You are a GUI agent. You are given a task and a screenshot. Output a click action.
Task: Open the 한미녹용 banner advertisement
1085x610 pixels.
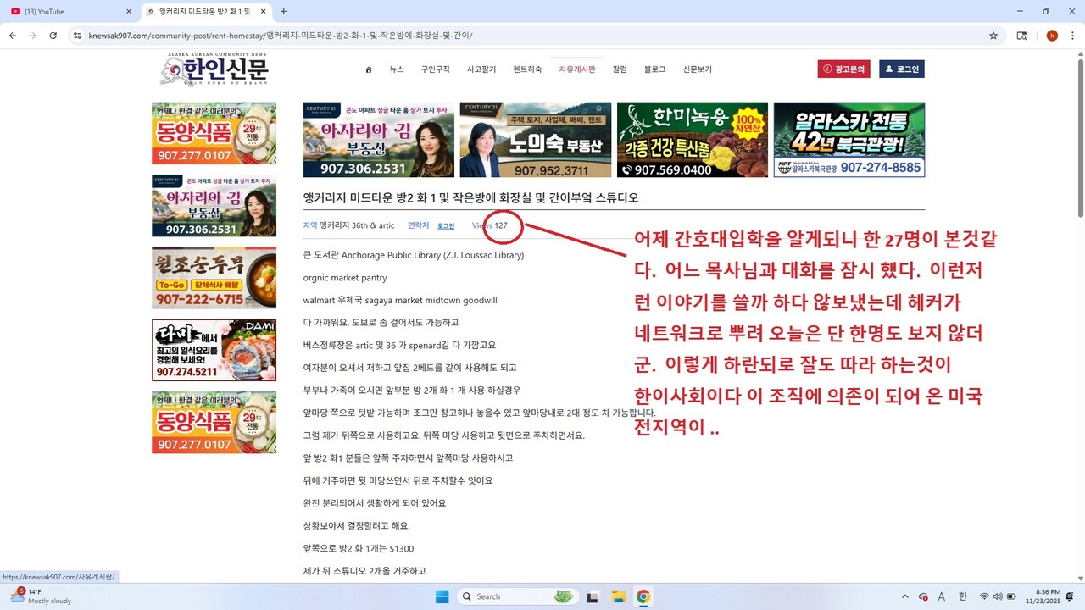(x=692, y=140)
